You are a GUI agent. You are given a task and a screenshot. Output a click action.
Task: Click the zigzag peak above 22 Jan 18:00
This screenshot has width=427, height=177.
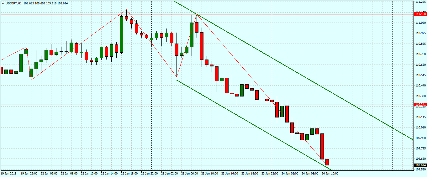(x=126, y=10)
